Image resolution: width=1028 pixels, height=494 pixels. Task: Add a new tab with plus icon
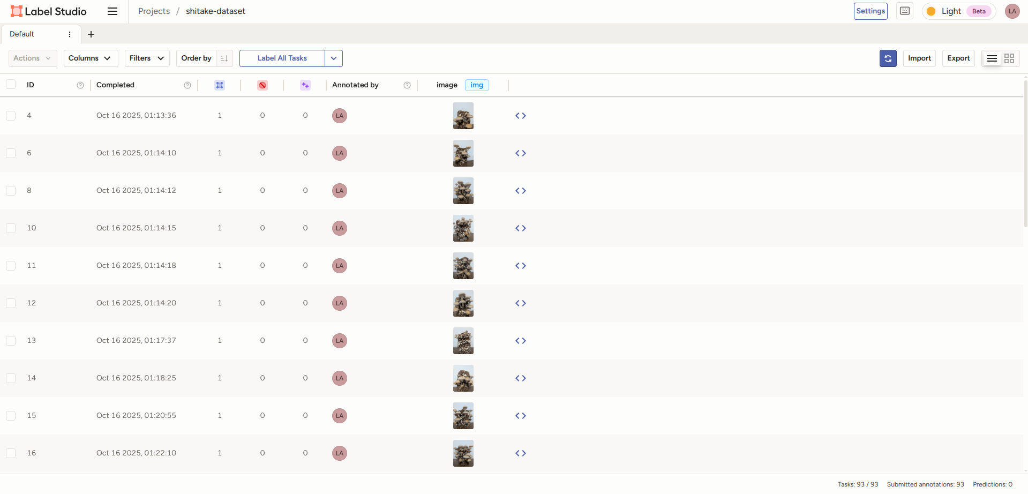pos(91,34)
